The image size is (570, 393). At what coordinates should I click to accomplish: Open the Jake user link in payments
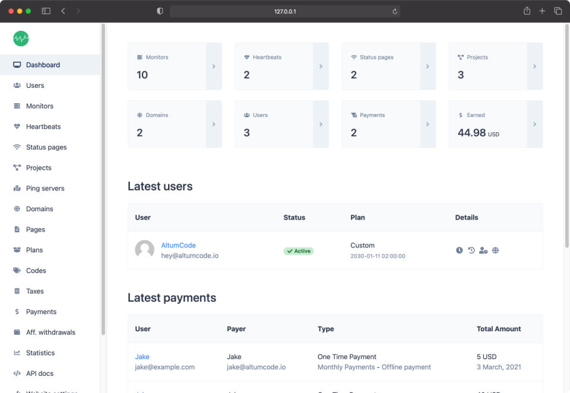click(x=142, y=357)
